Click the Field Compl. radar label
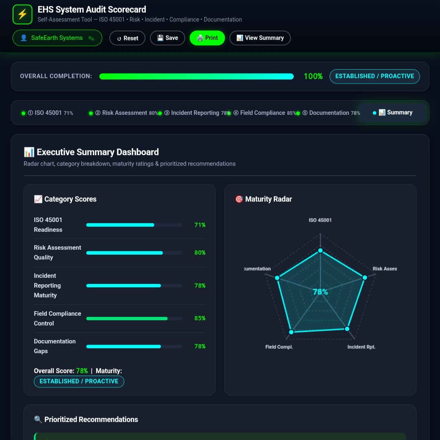 (x=279, y=347)
